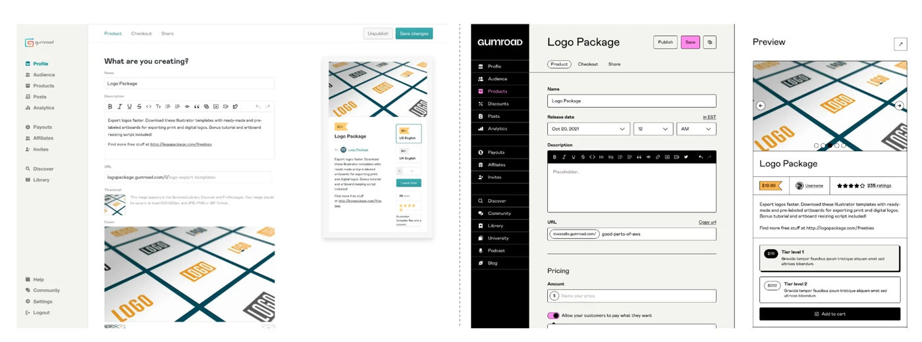Click the star rating in new preview
This screenshot has width=922, height=342.
(x=851, y=186)
